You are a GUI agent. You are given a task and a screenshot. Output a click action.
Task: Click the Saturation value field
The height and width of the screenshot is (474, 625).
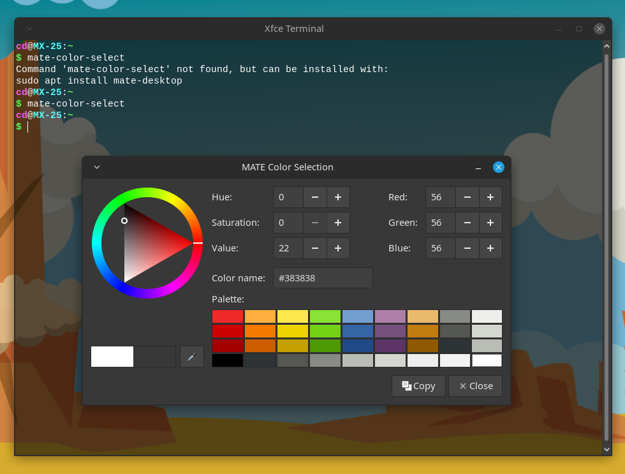288,223
